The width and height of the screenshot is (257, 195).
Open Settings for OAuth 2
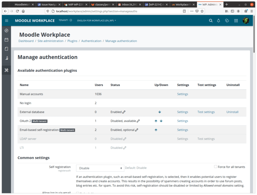pyautogui.click(x=183, y=121)
